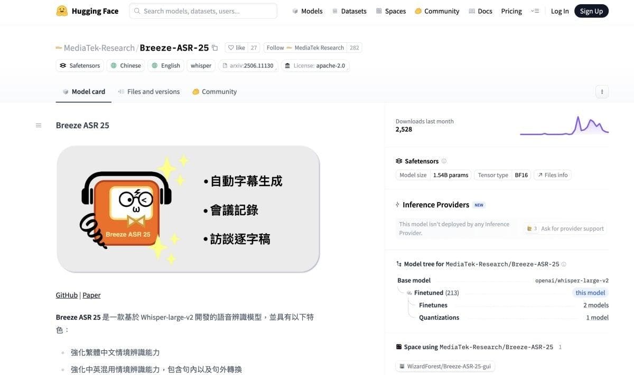Click the Finetuned (213) tree entry

tap(436, 293)
